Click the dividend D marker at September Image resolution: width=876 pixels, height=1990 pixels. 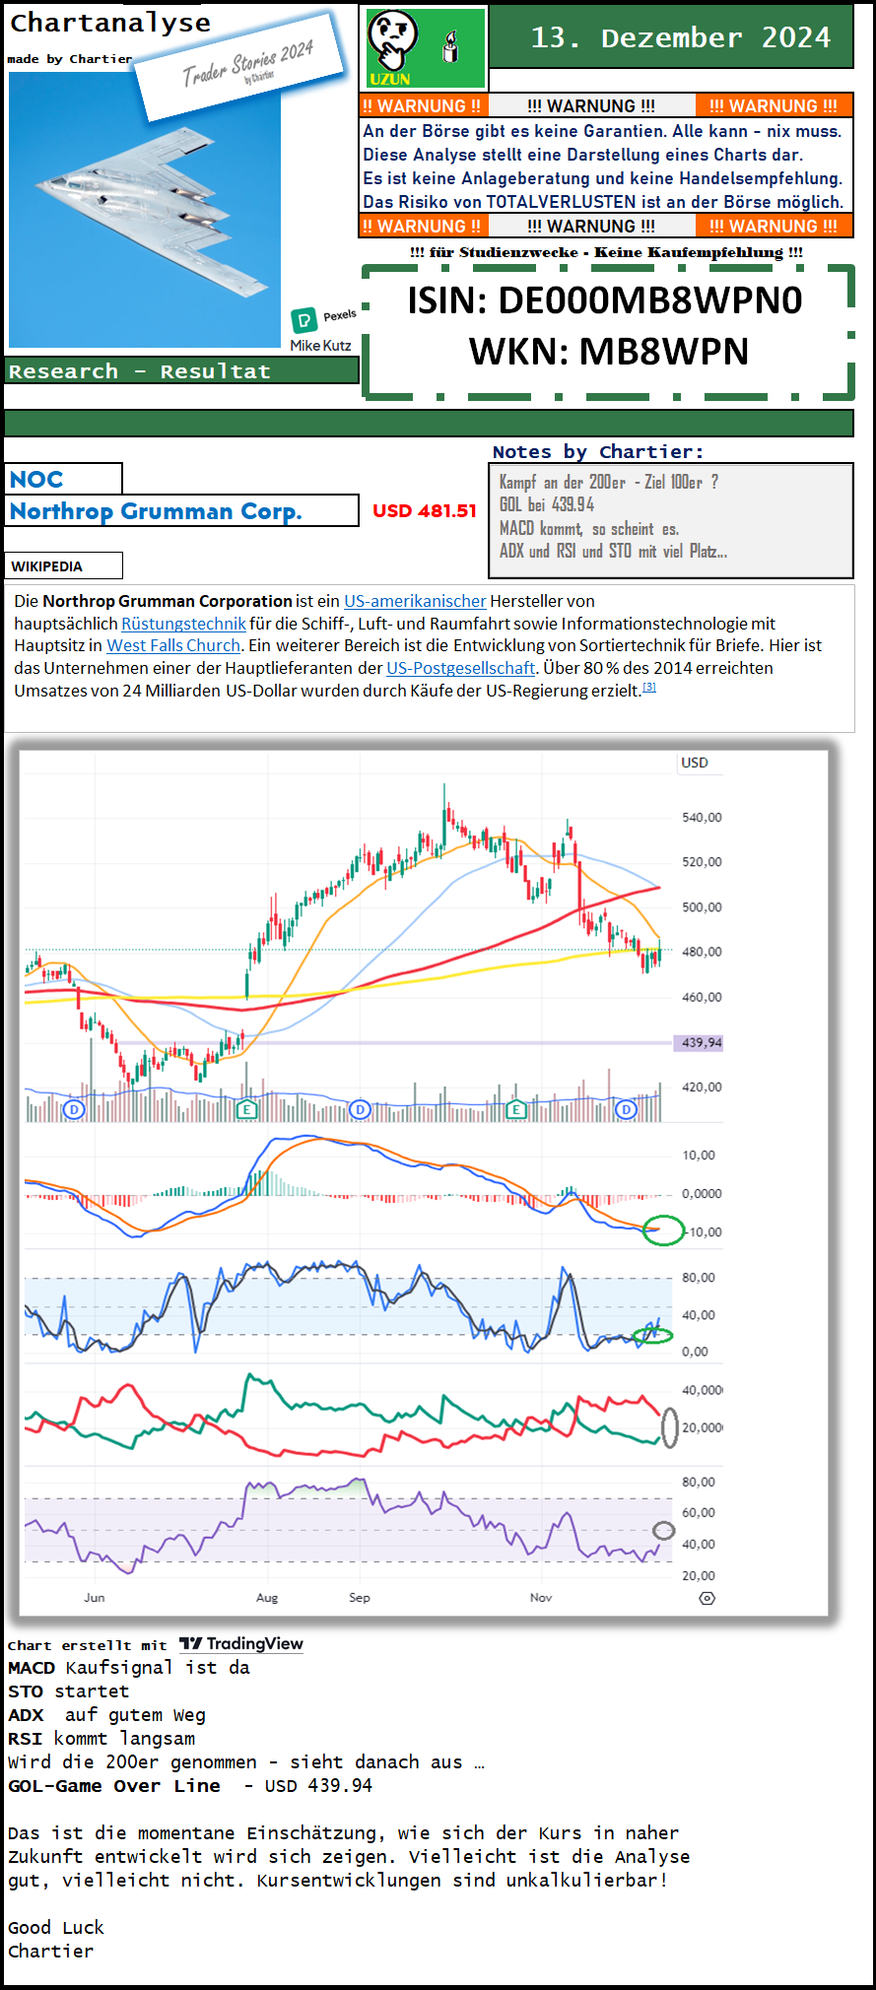(x=360, y=1109)
